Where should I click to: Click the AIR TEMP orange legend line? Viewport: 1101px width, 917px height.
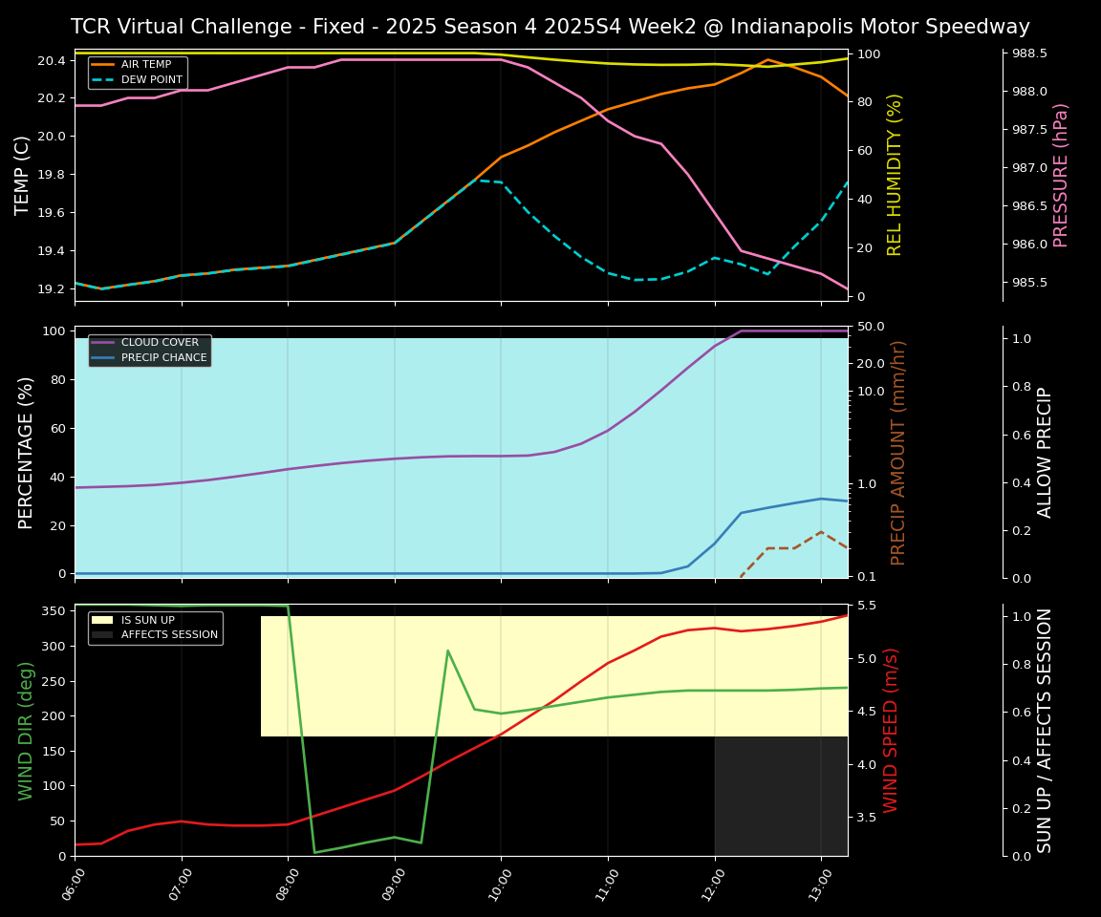click(103, 65)
